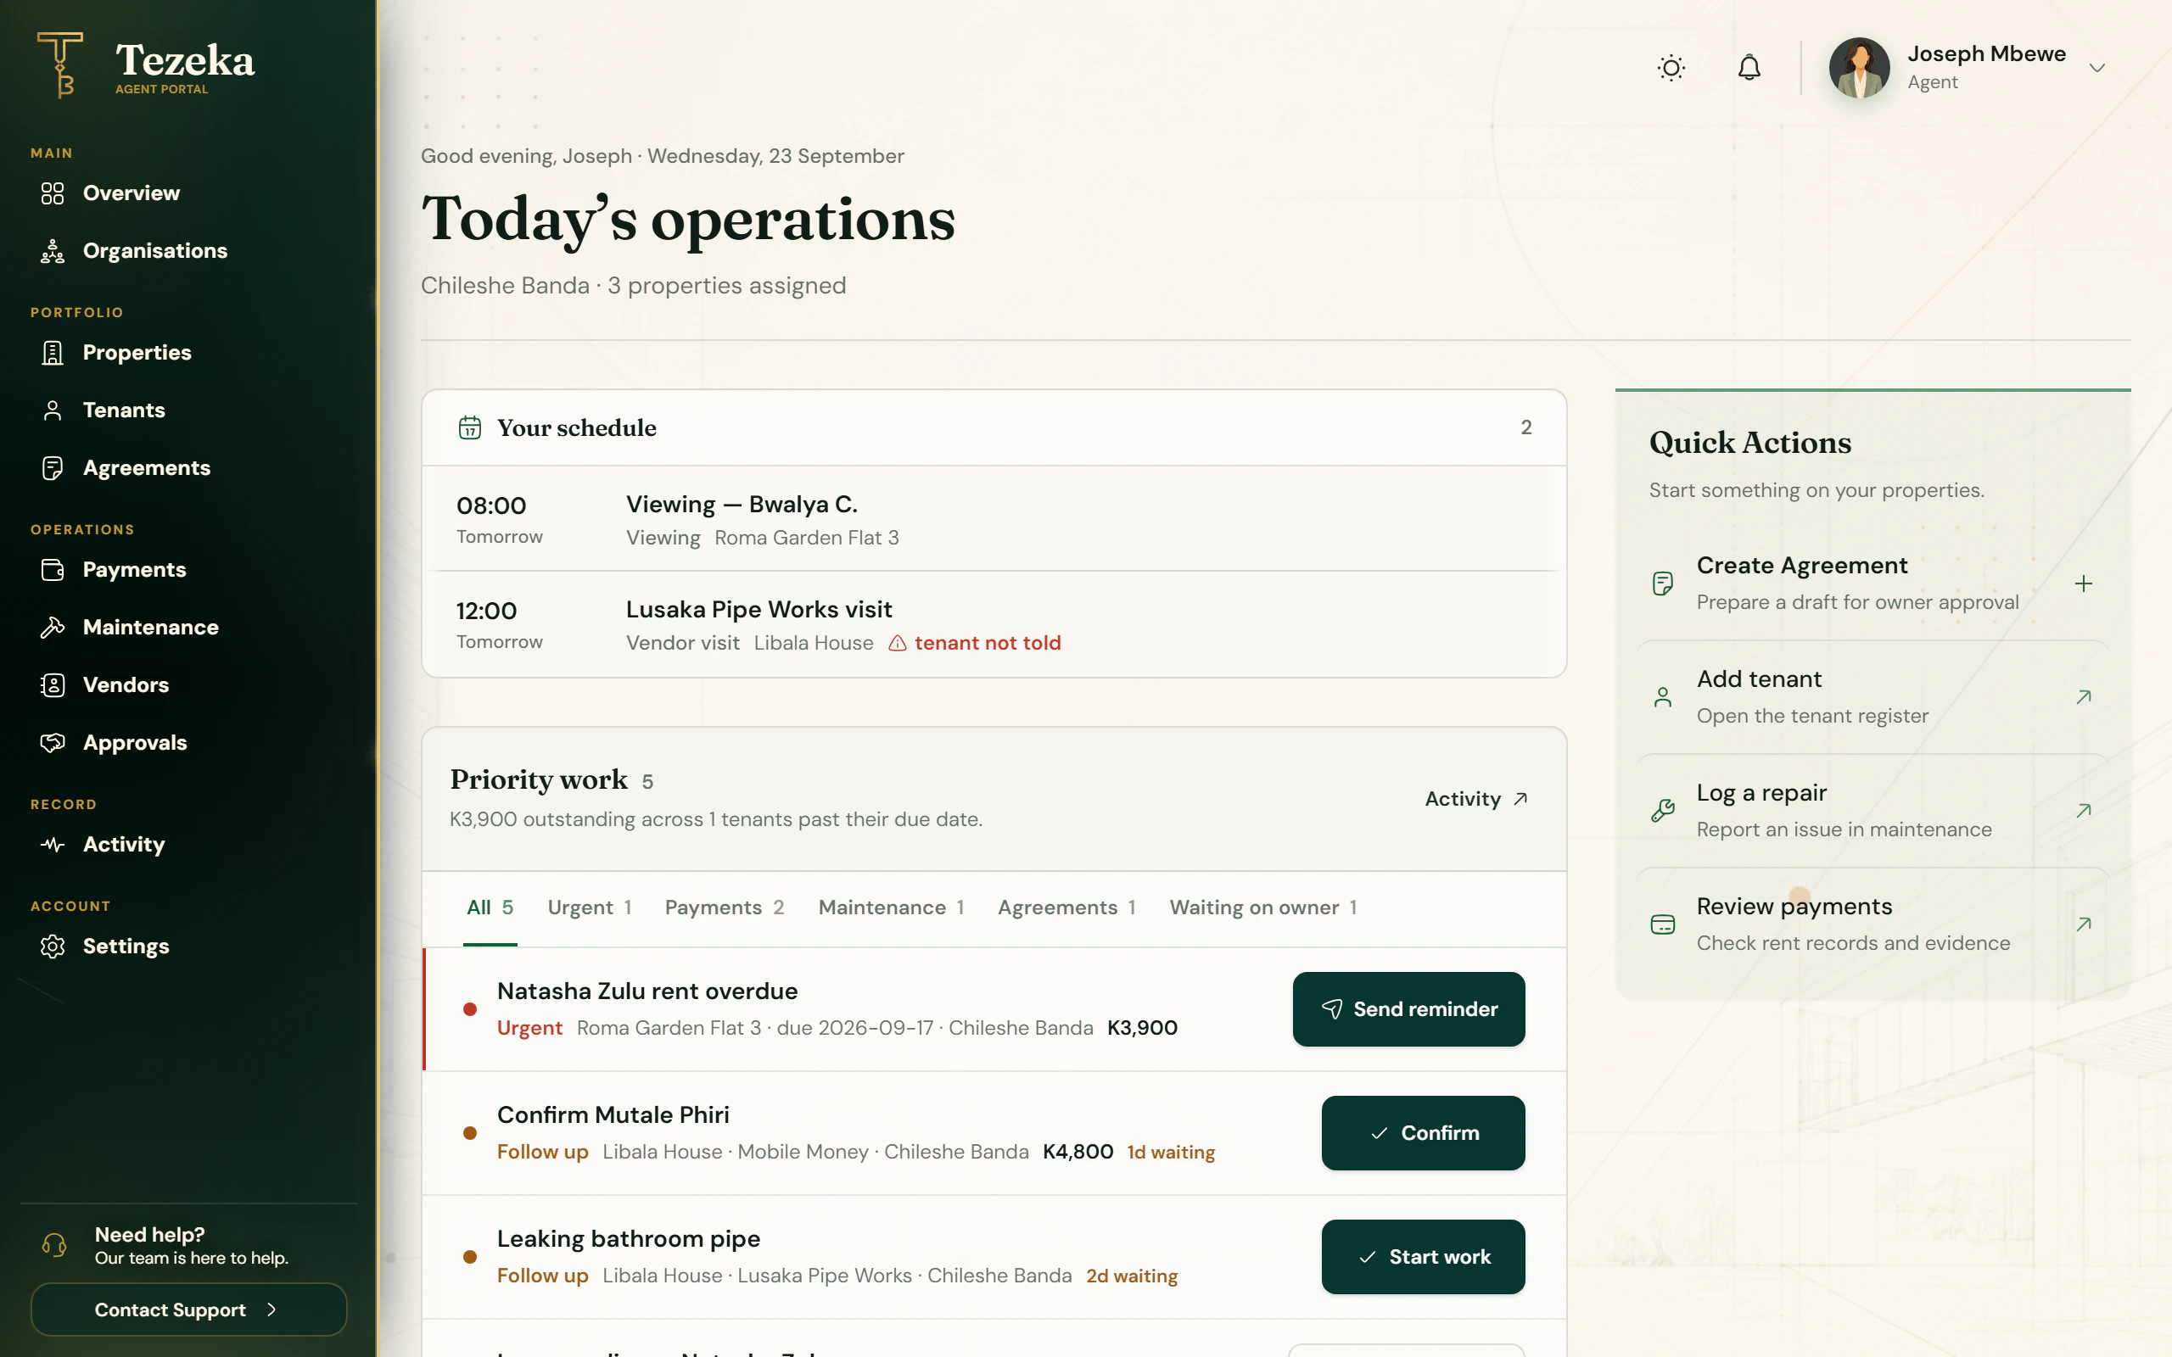Click the Maintenance hammer icon
Screen dimensions: 2172x1357
coord(53,628)
